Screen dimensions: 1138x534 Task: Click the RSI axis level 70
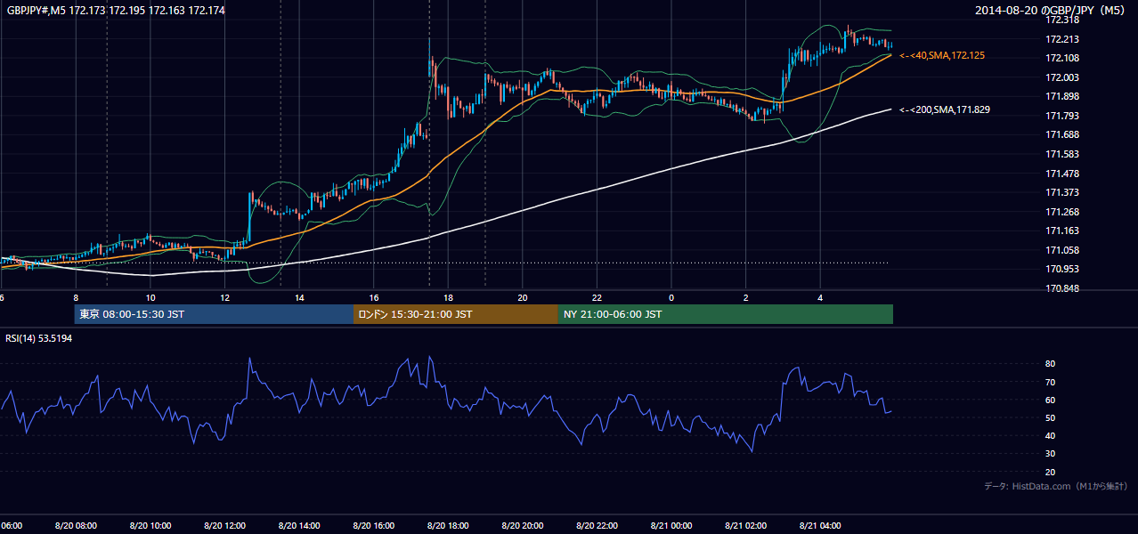pos(1051,382)
